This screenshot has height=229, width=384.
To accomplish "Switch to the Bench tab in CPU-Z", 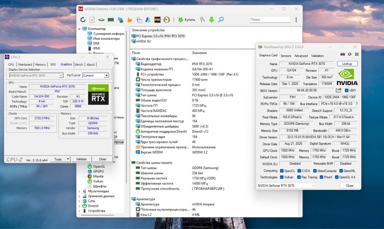I will 79,64.
